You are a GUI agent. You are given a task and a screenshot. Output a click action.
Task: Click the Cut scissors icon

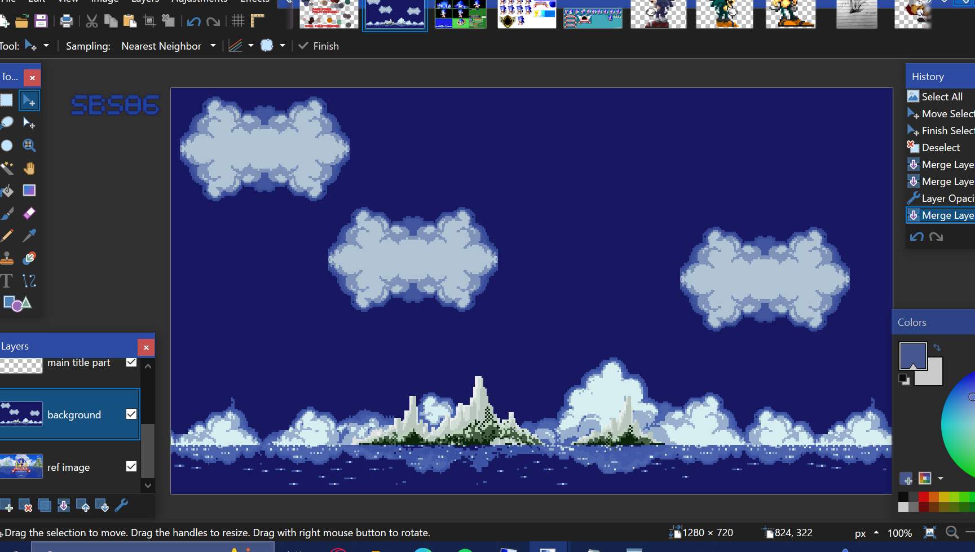pos(92,21)
